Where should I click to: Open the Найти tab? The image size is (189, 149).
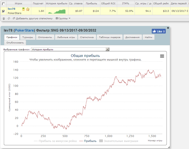(x=148, y=37)
